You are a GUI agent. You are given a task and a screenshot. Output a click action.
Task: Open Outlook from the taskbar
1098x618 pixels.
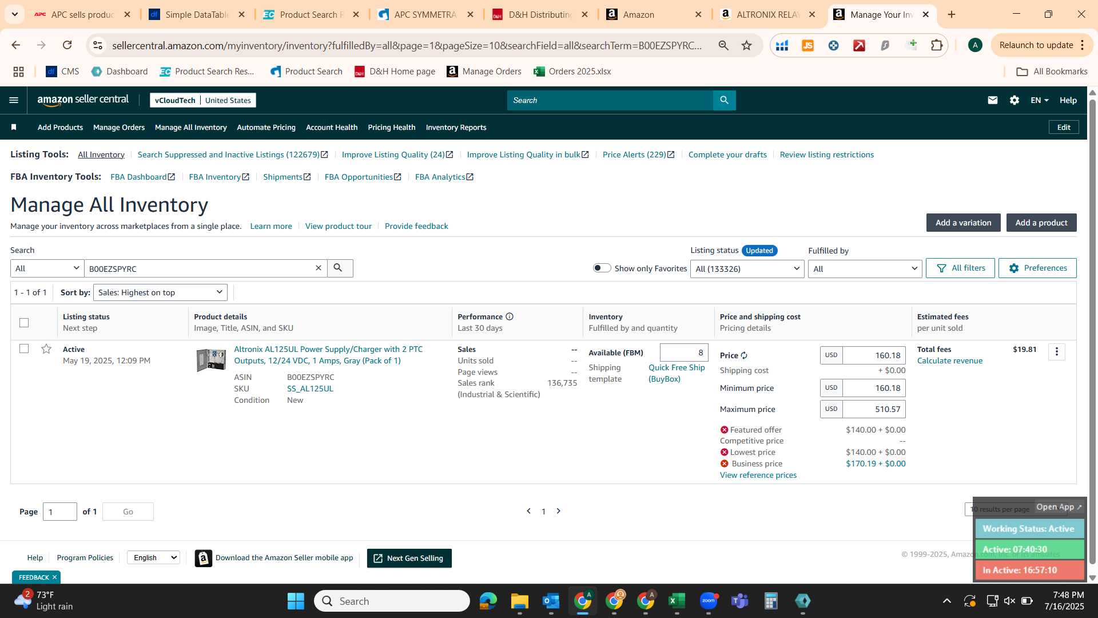[551, 601]
